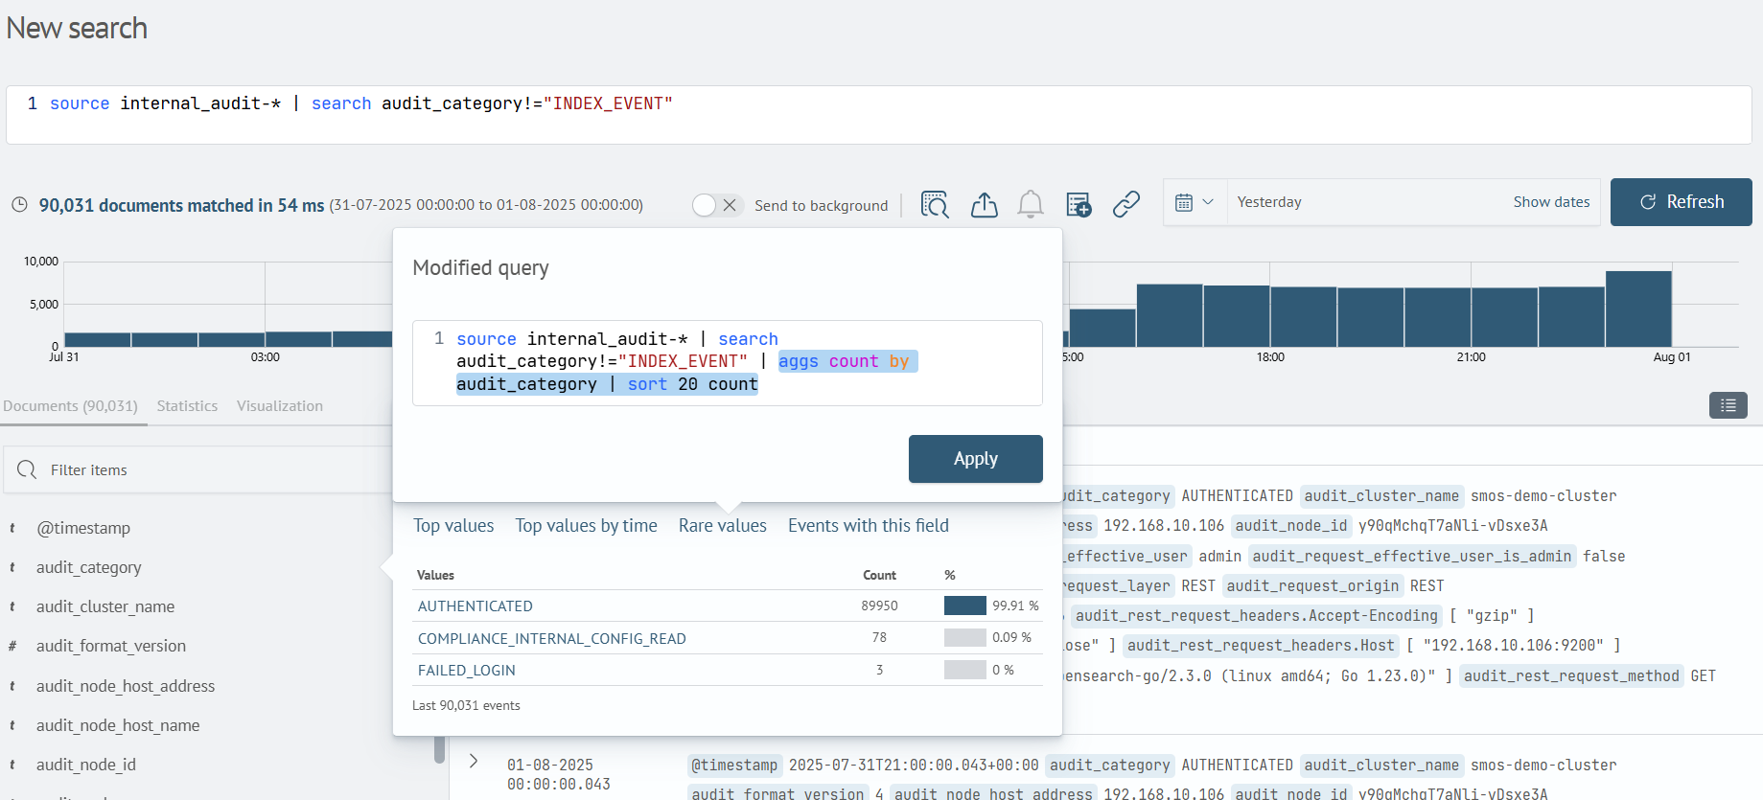Open the Visualization tab
Viewport: 1763px width, 800px height.
pos(280,406)
